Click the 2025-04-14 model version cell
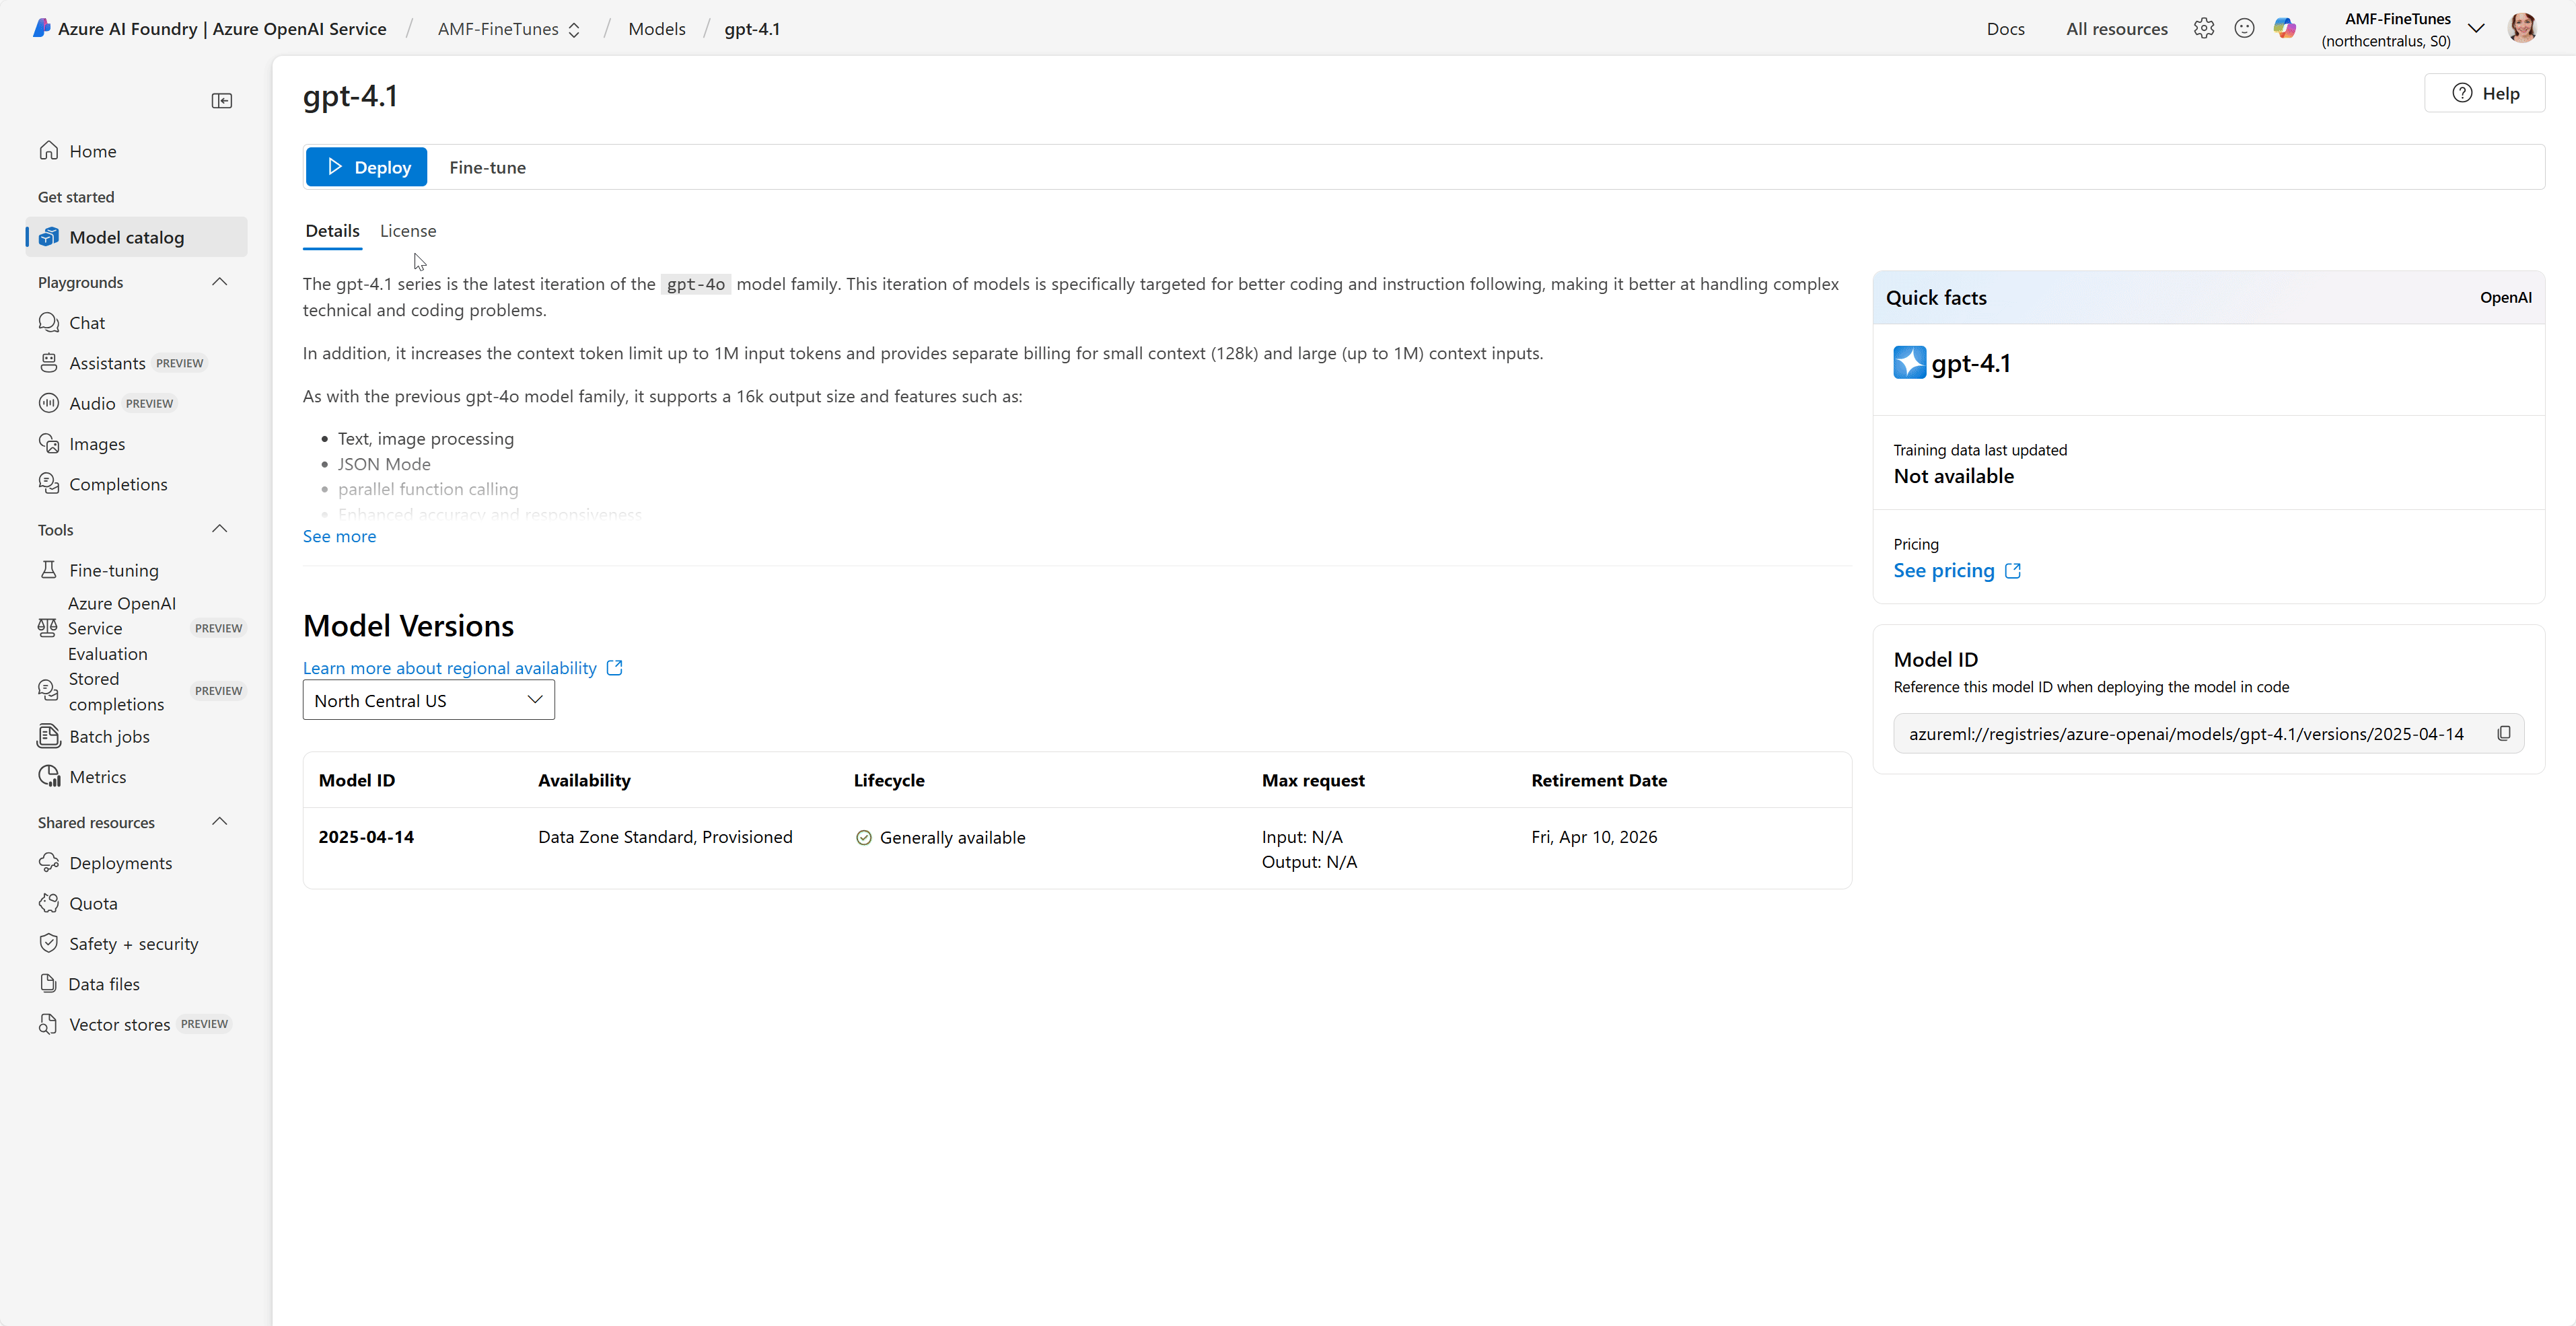 click(366, 837)
